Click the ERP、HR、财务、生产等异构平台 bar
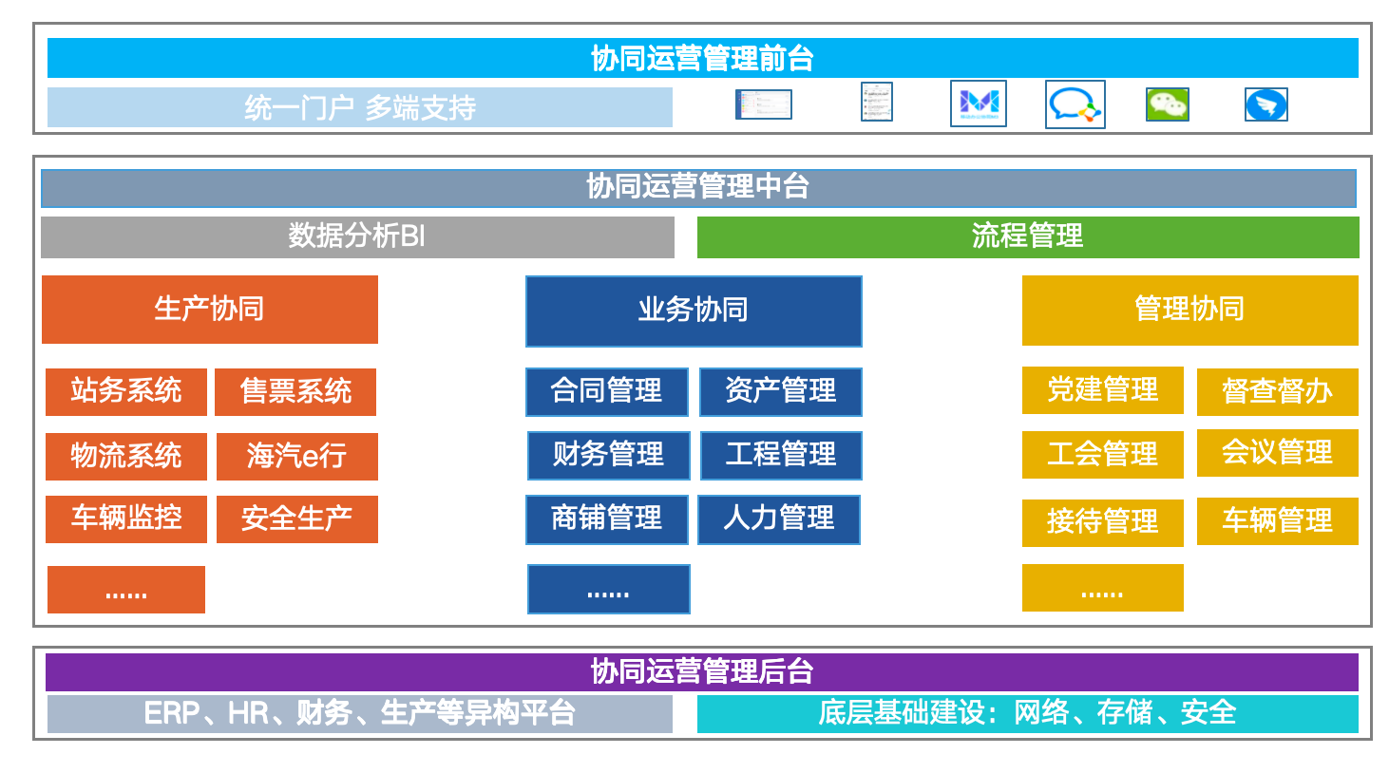This screenshot has width=1389, height=773. pyautogui.click(x=360, y=714)
